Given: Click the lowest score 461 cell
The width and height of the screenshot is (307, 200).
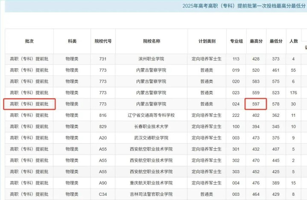Looking at the screenshot, I should tap(276, 70).
